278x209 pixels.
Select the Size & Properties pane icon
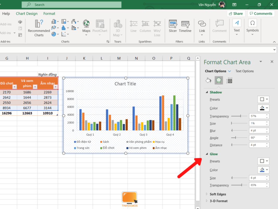(x=229, y=80)
